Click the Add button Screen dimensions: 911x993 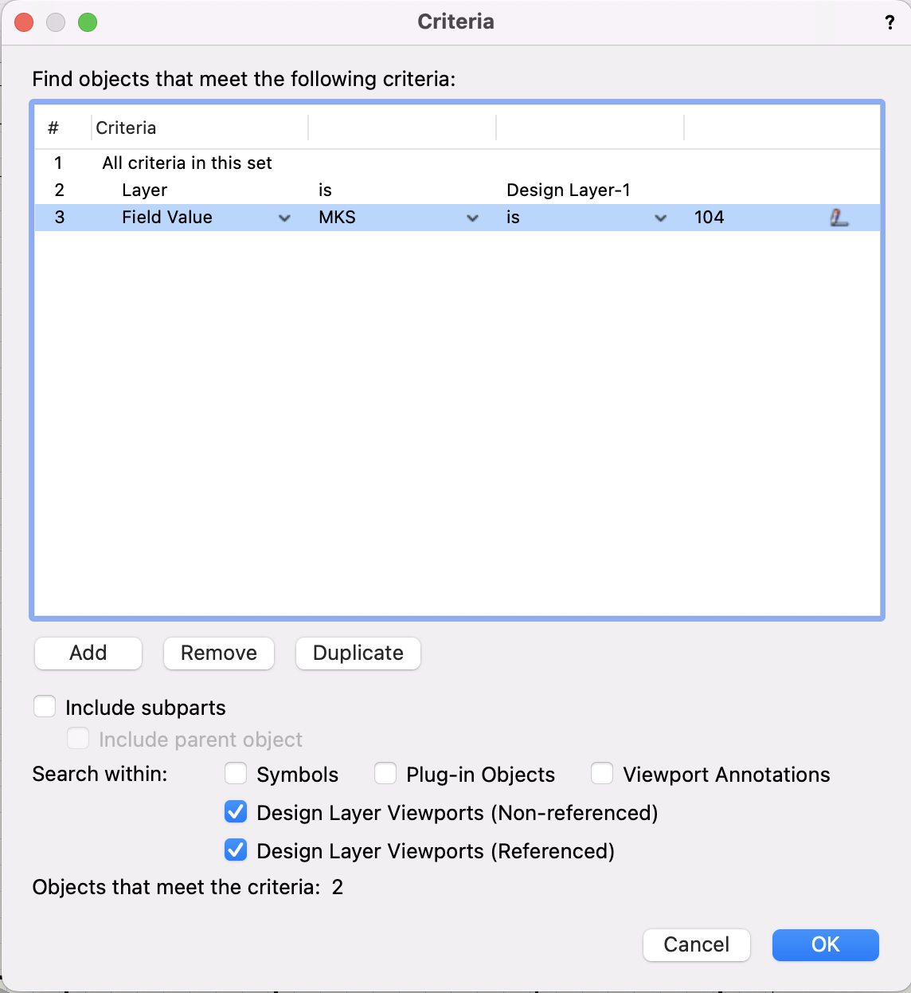88,653
